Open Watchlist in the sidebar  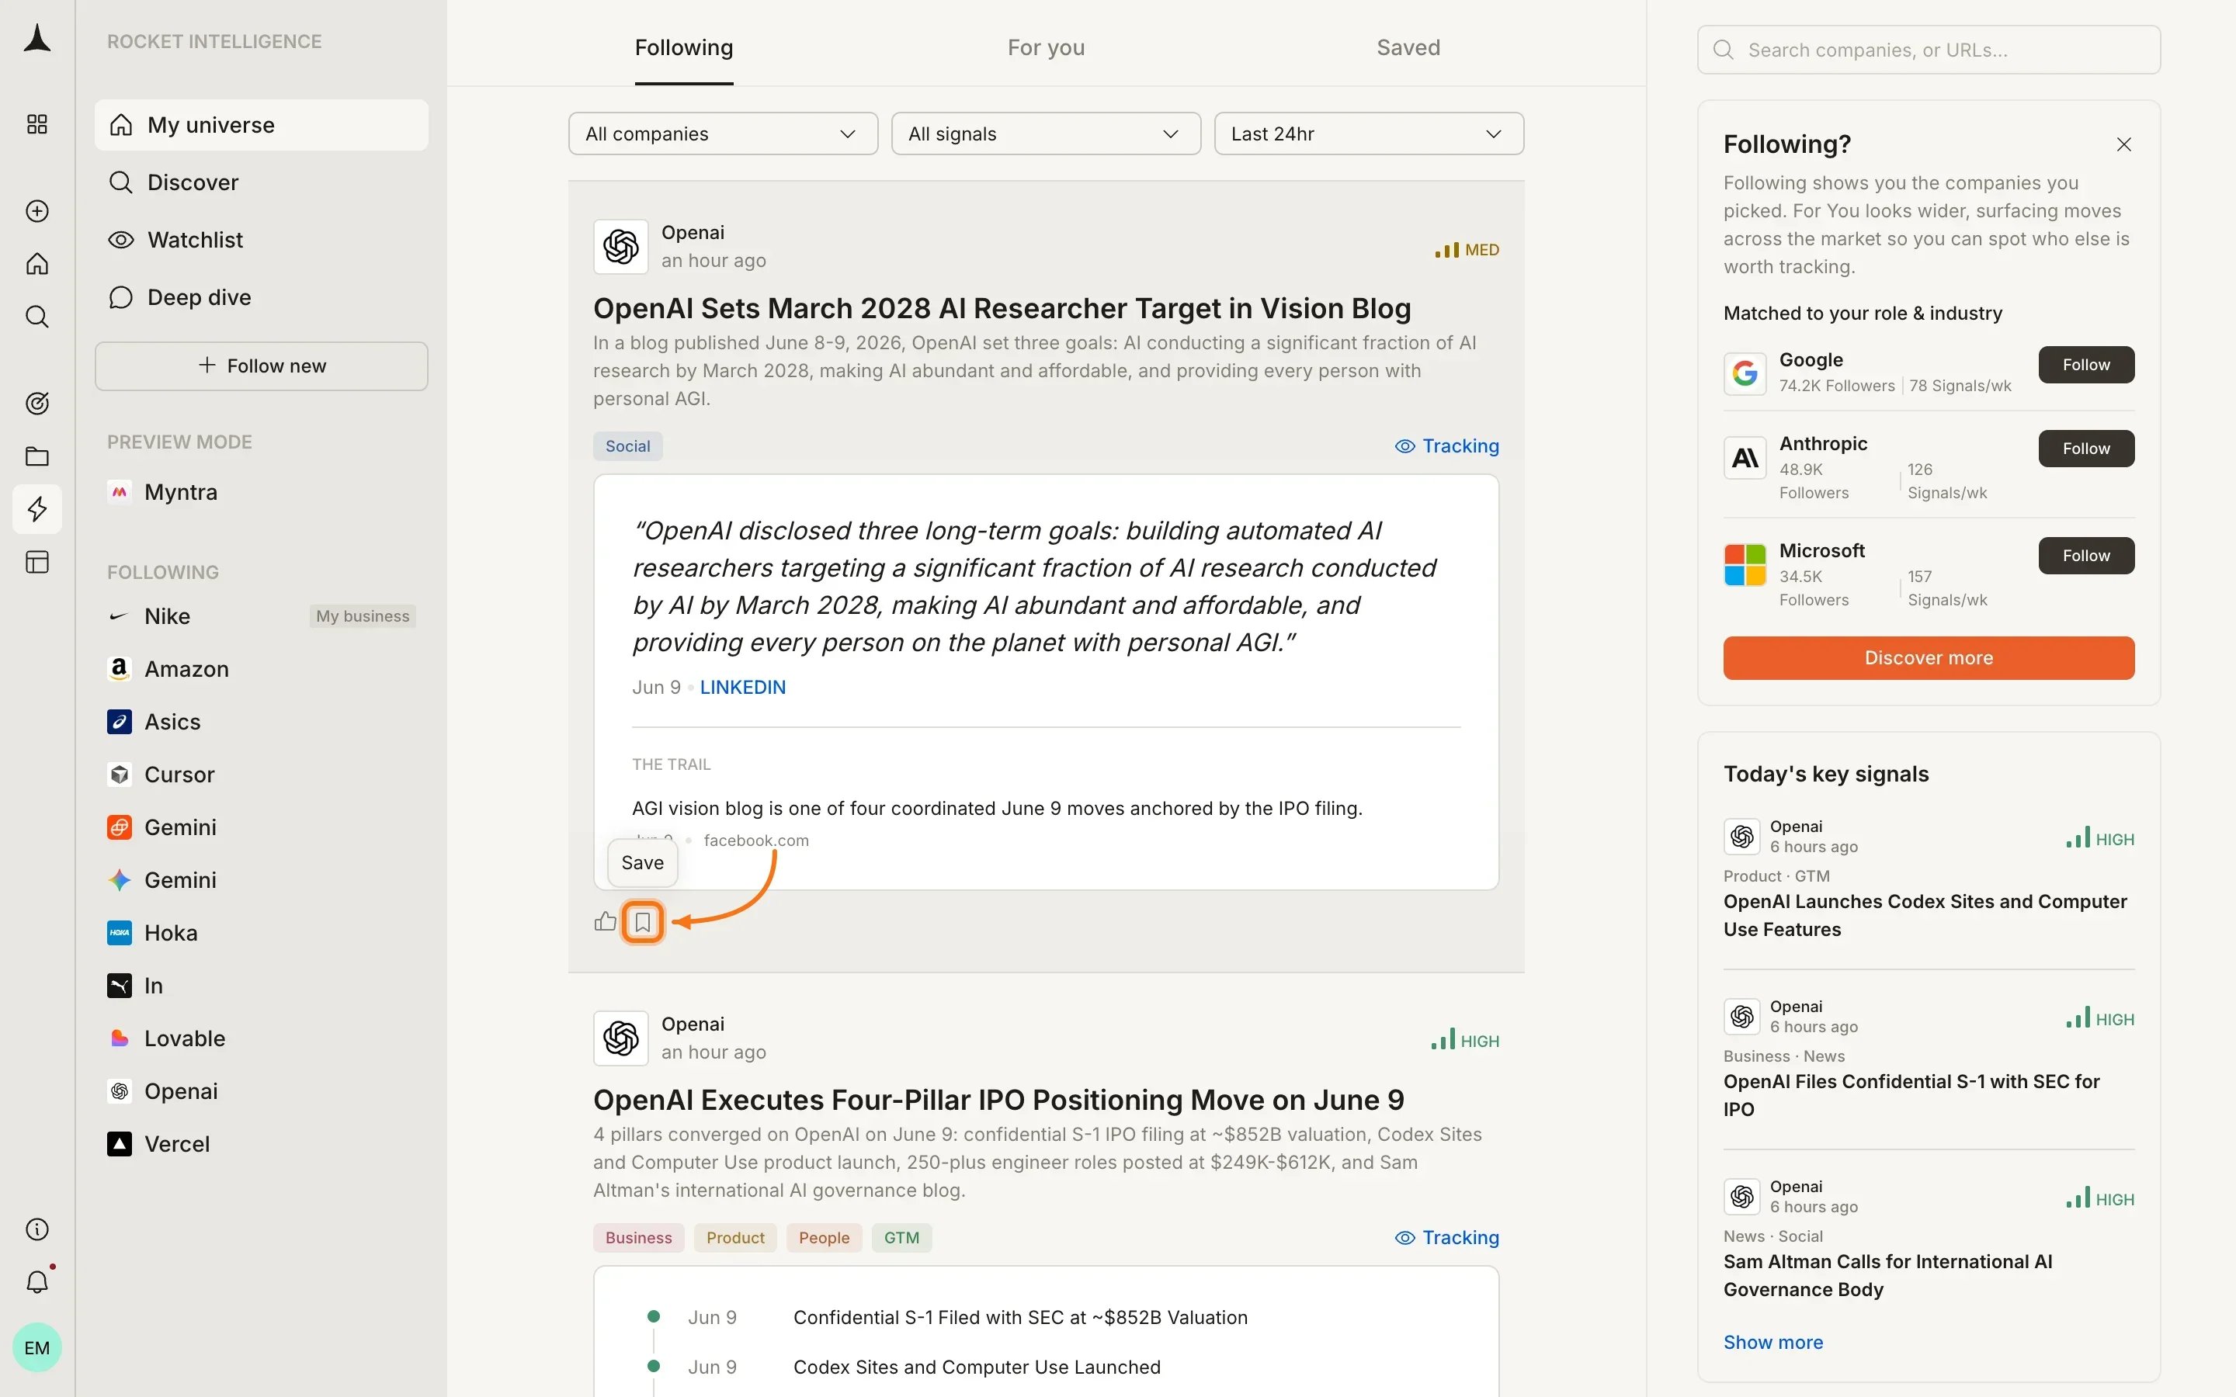tap(262, 241)
